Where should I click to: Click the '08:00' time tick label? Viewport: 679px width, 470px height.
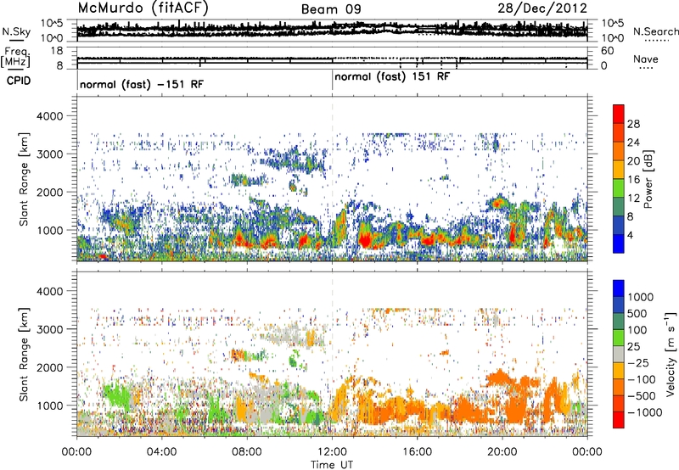[247, 452]
